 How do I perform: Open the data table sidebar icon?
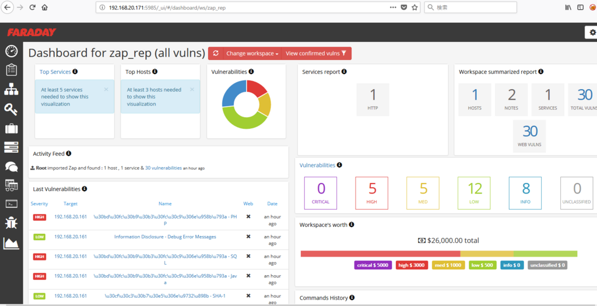[12, 185]
